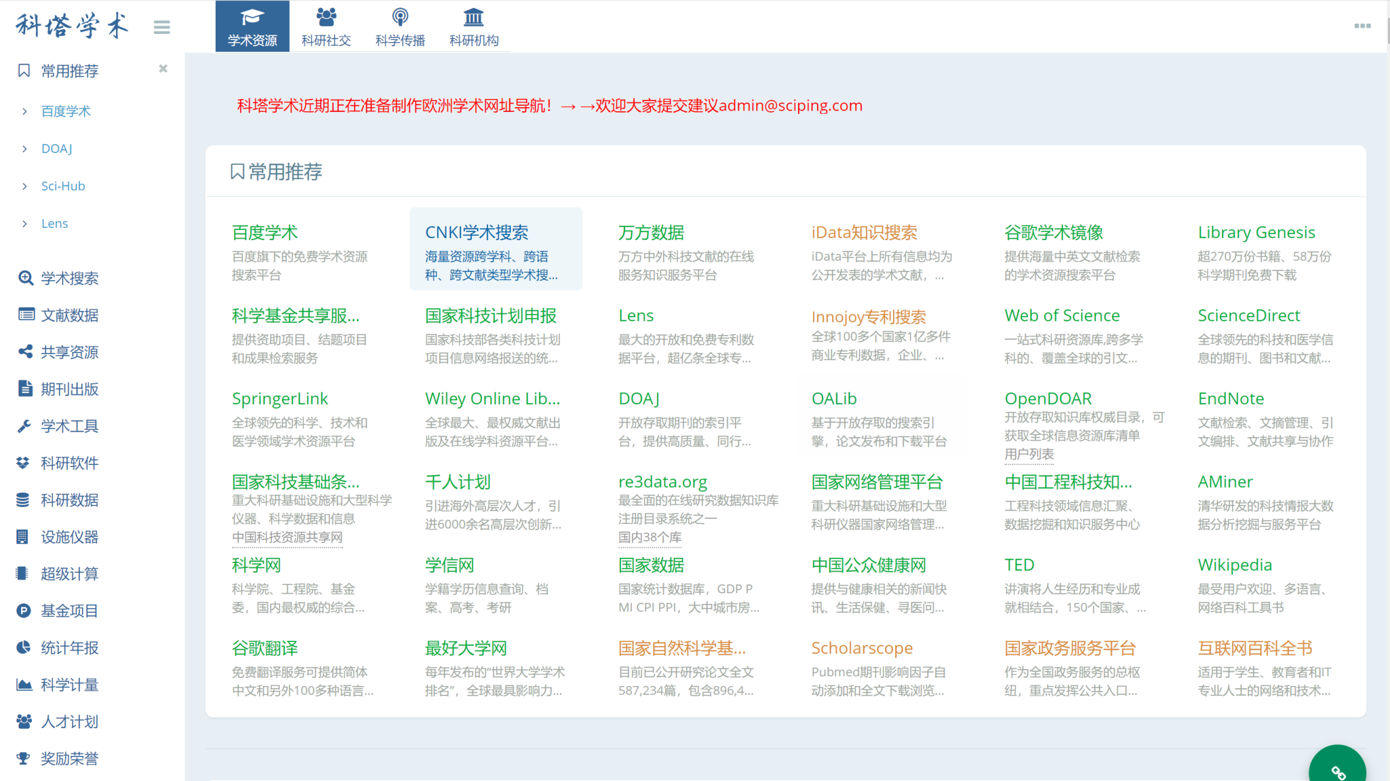1390x781 pixels.
Task: Click the 统计年报 pie chart icon
Action: click(x=24, y=647)
